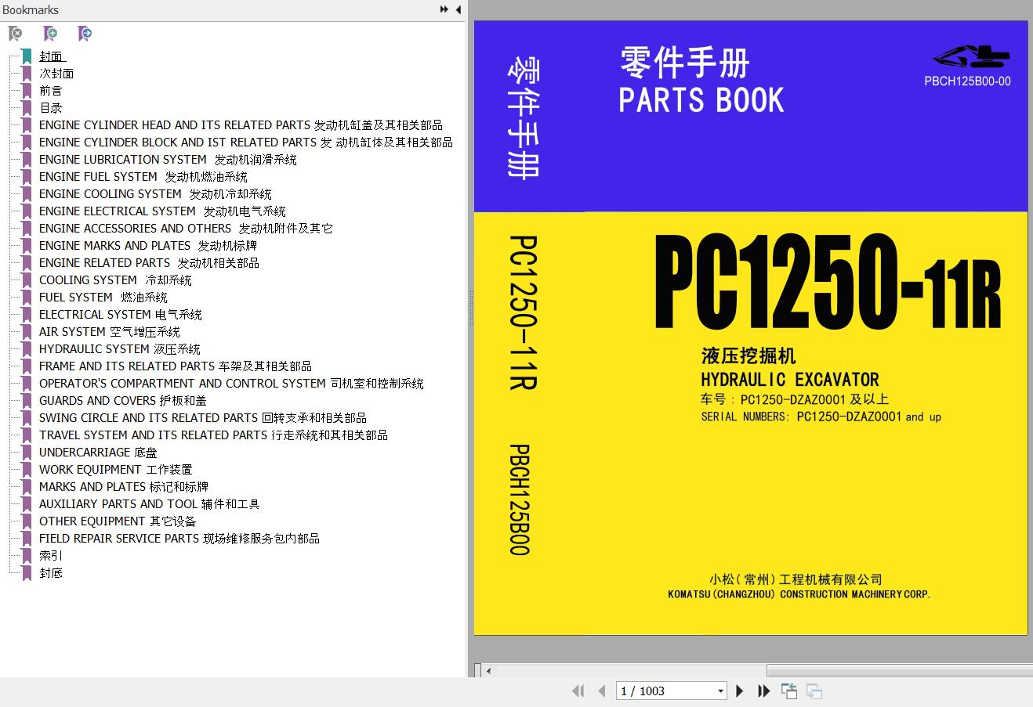This screenshot has height=707, width=1033.
Task: Go to the first page
Action: click(x=578, y=691)
